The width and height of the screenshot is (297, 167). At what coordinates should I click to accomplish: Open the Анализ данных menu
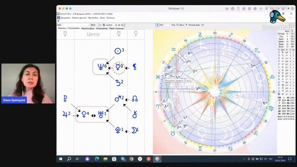[79, 18]
